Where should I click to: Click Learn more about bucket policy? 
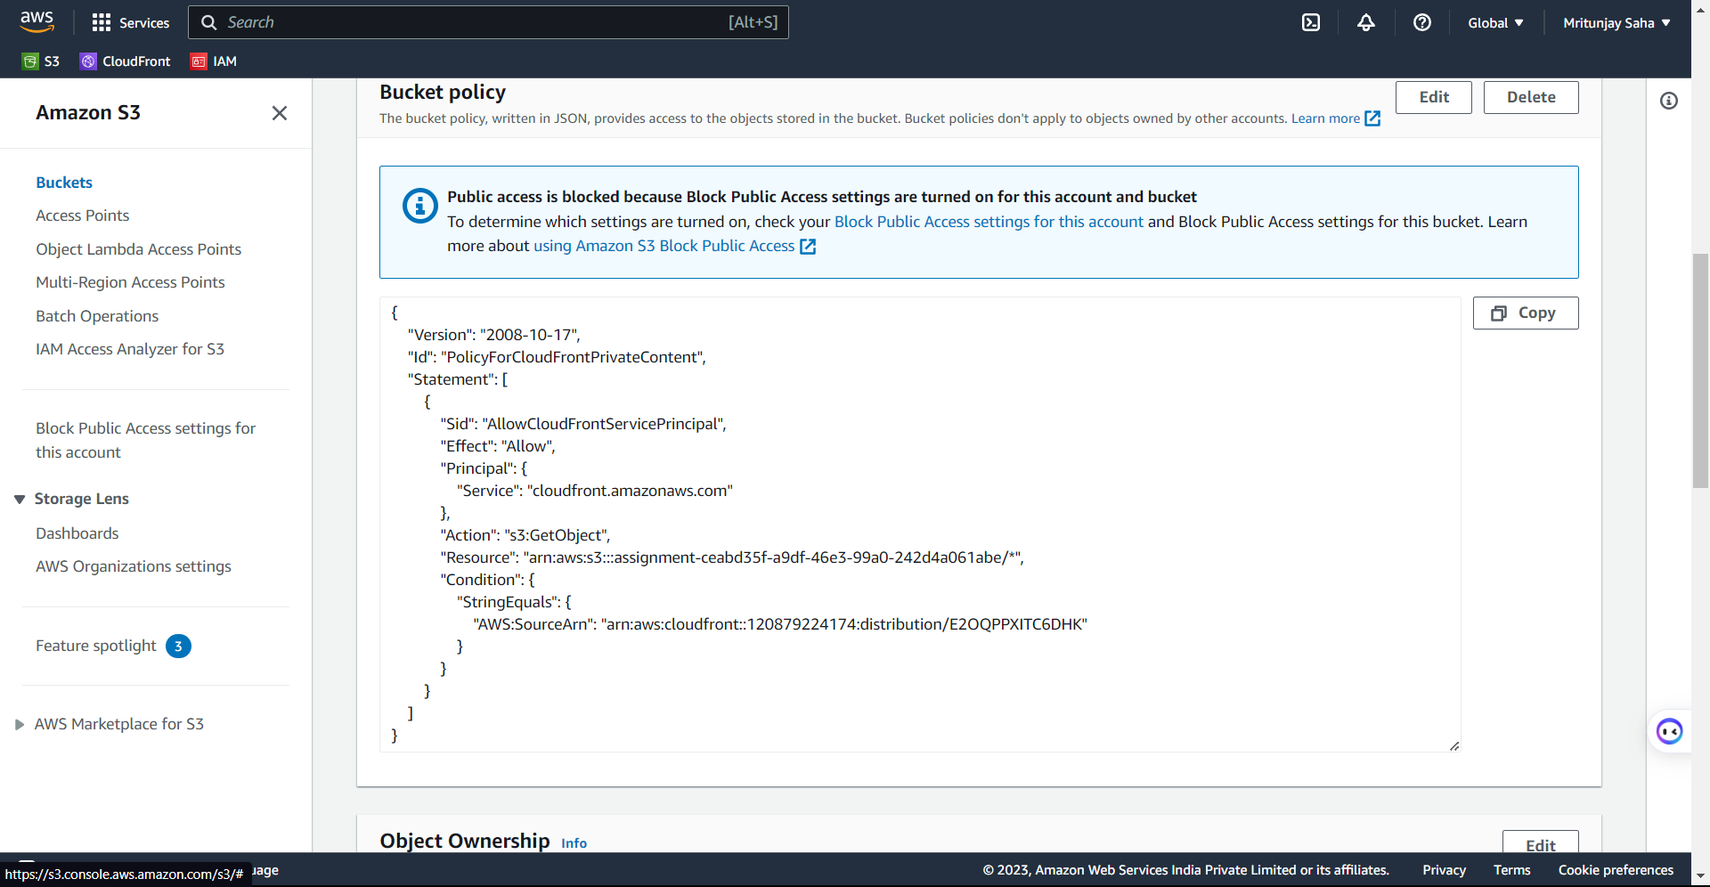(x=1325, y=118)
